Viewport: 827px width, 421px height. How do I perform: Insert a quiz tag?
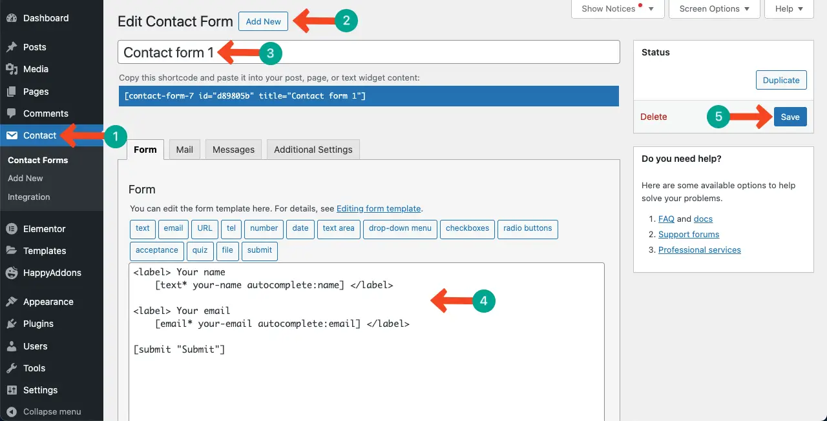(200, 251)
